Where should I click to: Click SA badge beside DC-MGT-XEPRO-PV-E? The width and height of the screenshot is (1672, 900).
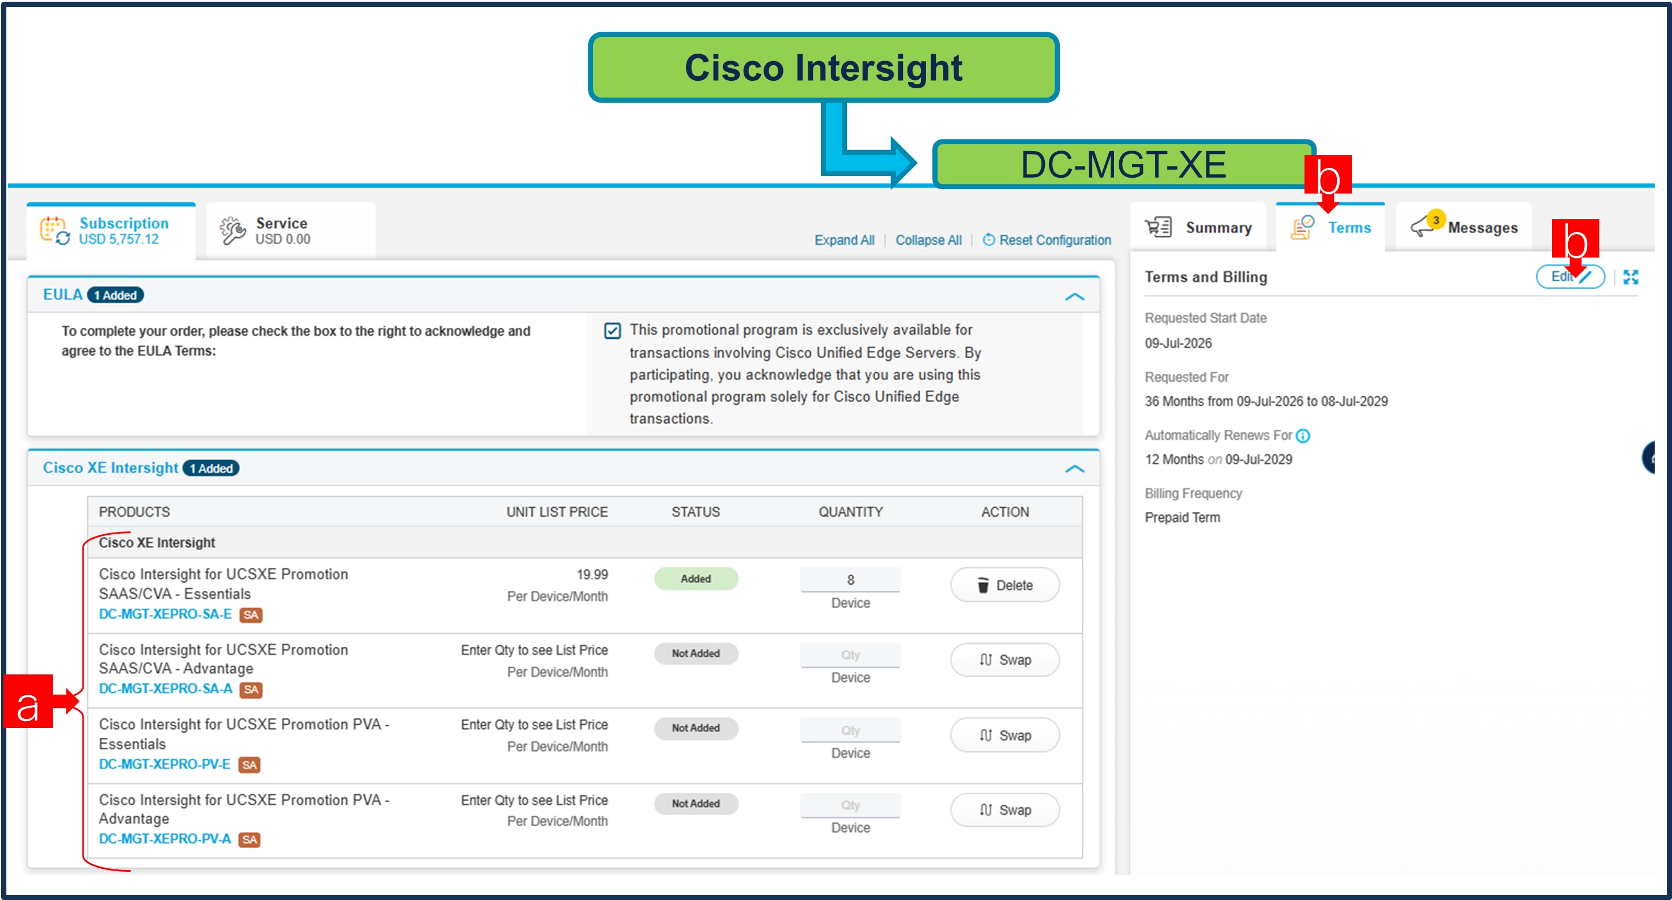(249, 764)
